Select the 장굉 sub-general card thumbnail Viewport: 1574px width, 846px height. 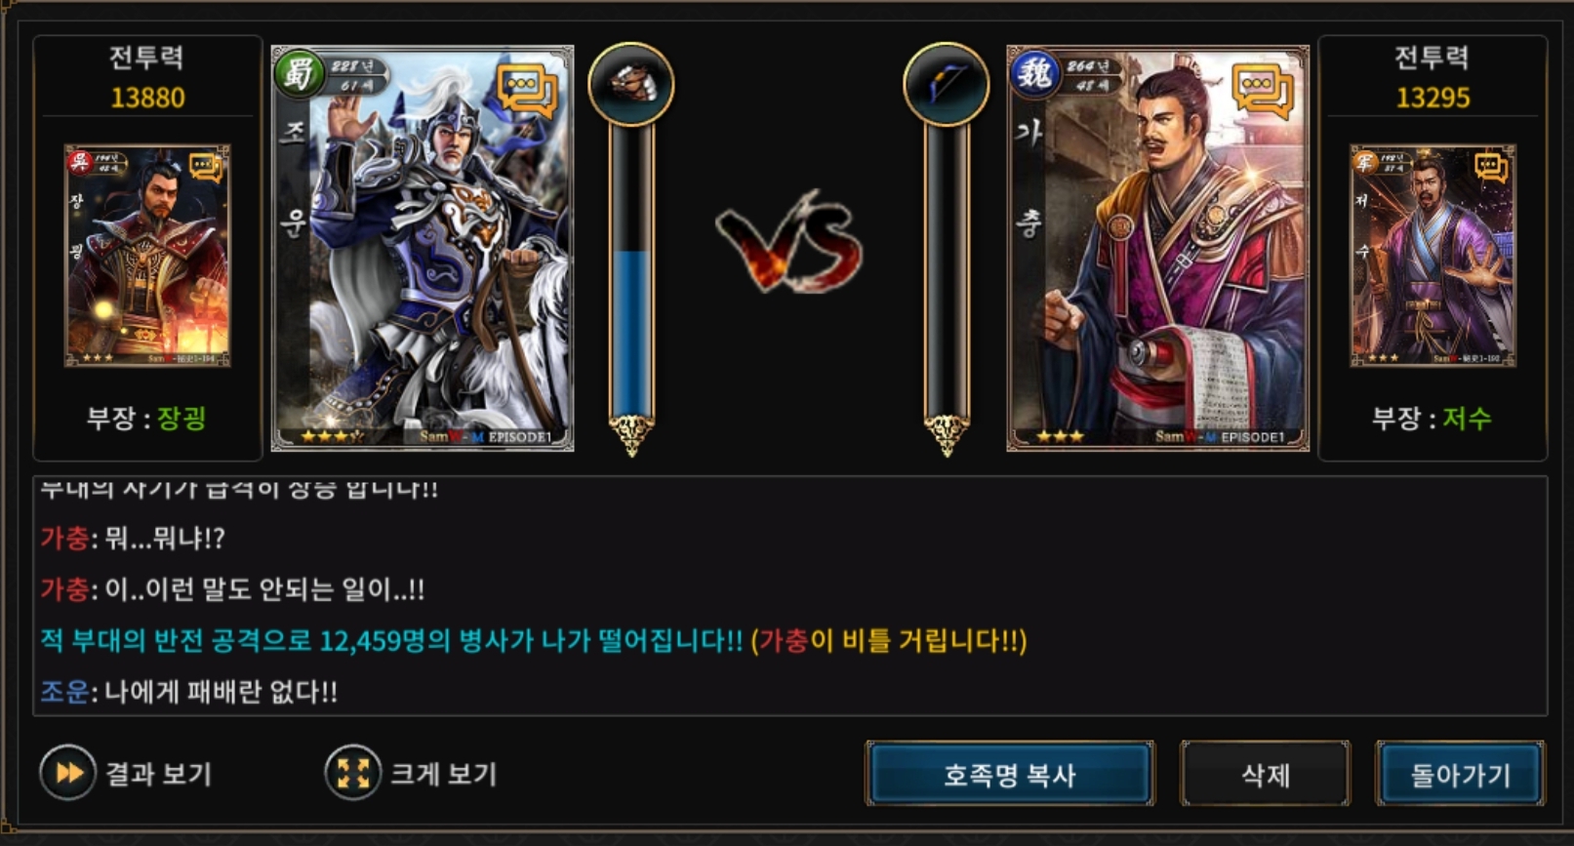147,256
